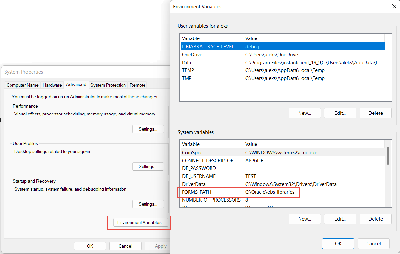Select the Path user variable row
Screen dimensions: 400x254
282,63
